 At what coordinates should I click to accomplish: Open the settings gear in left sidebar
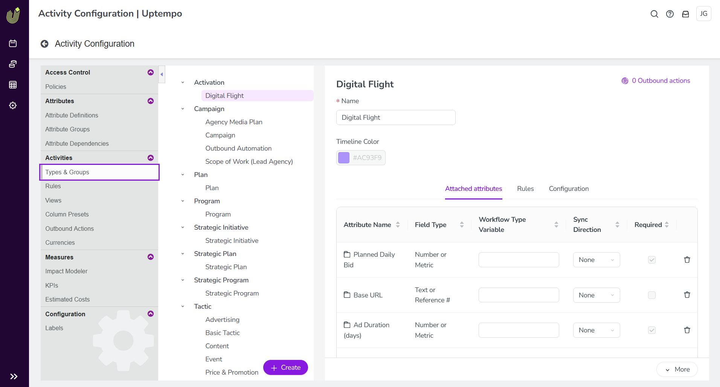point(13,105)
